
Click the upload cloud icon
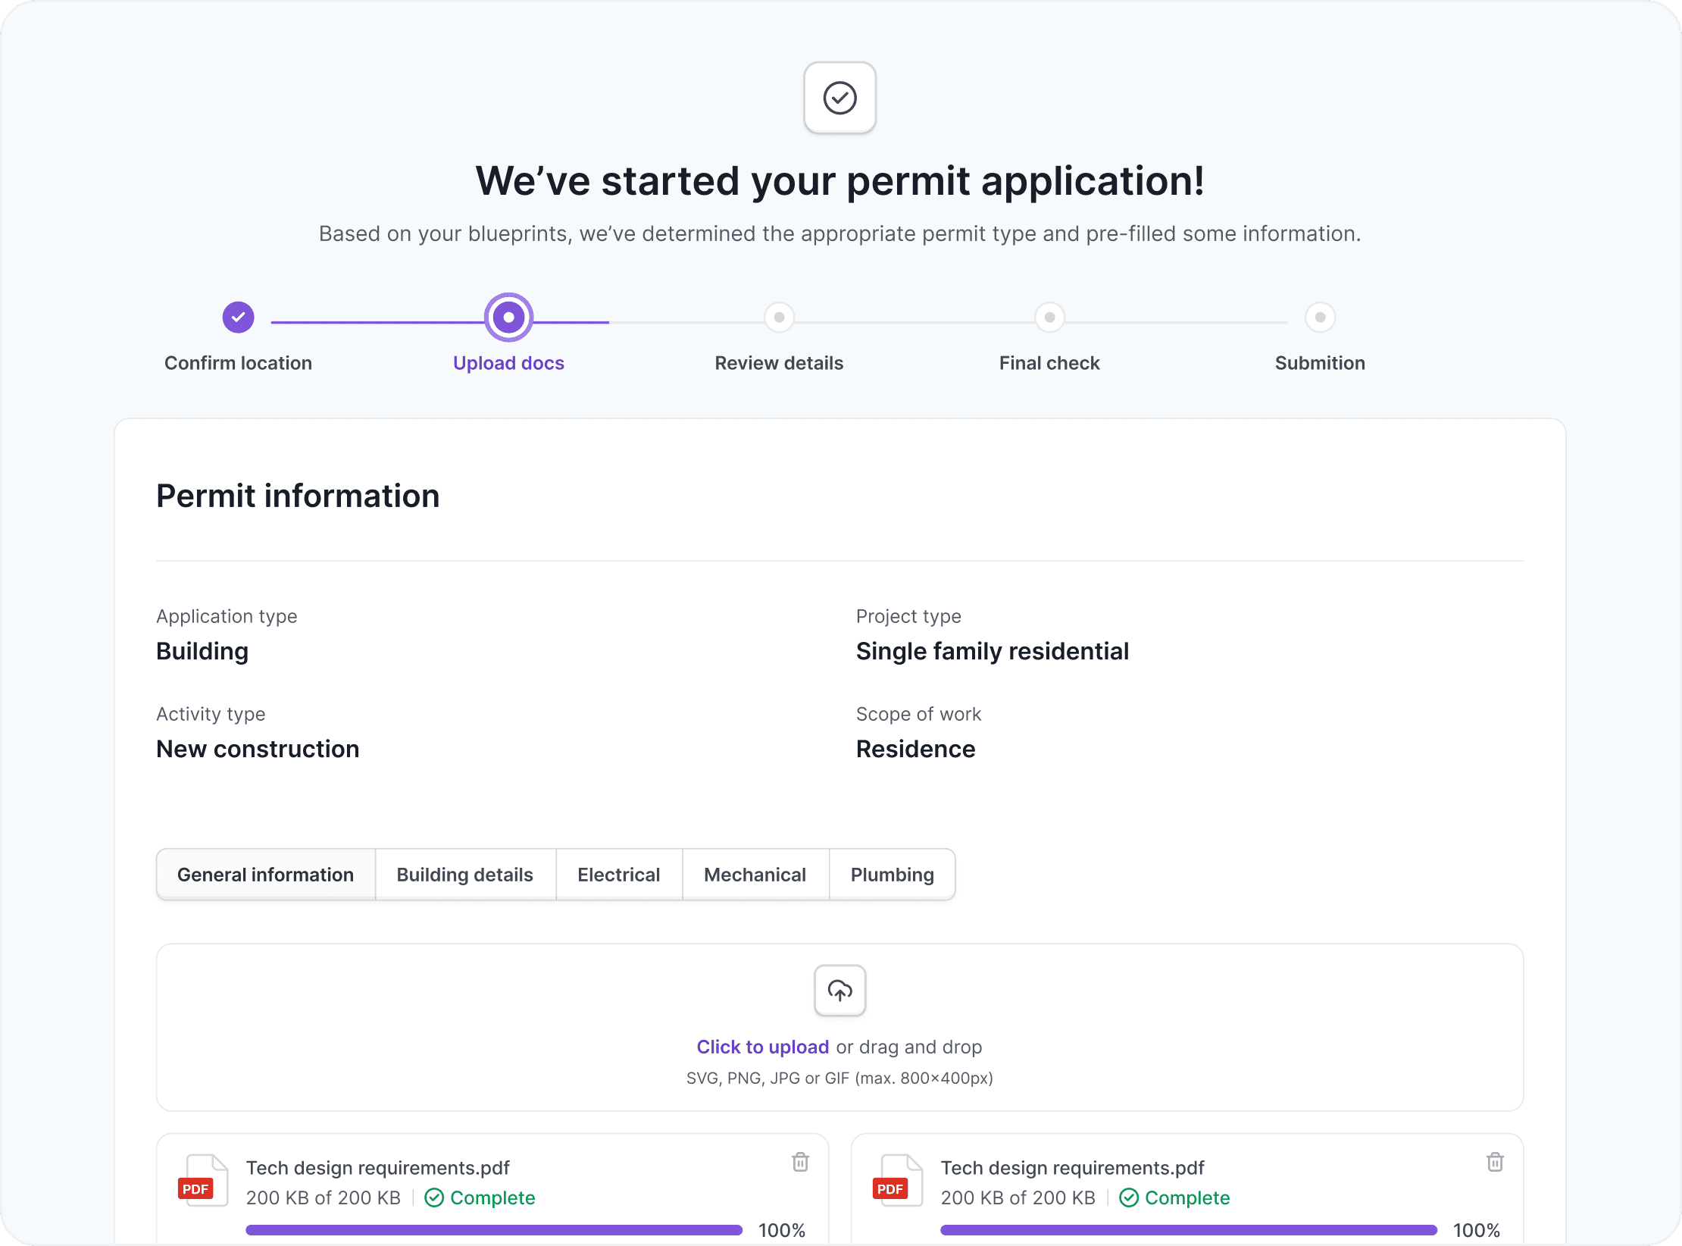839,991
